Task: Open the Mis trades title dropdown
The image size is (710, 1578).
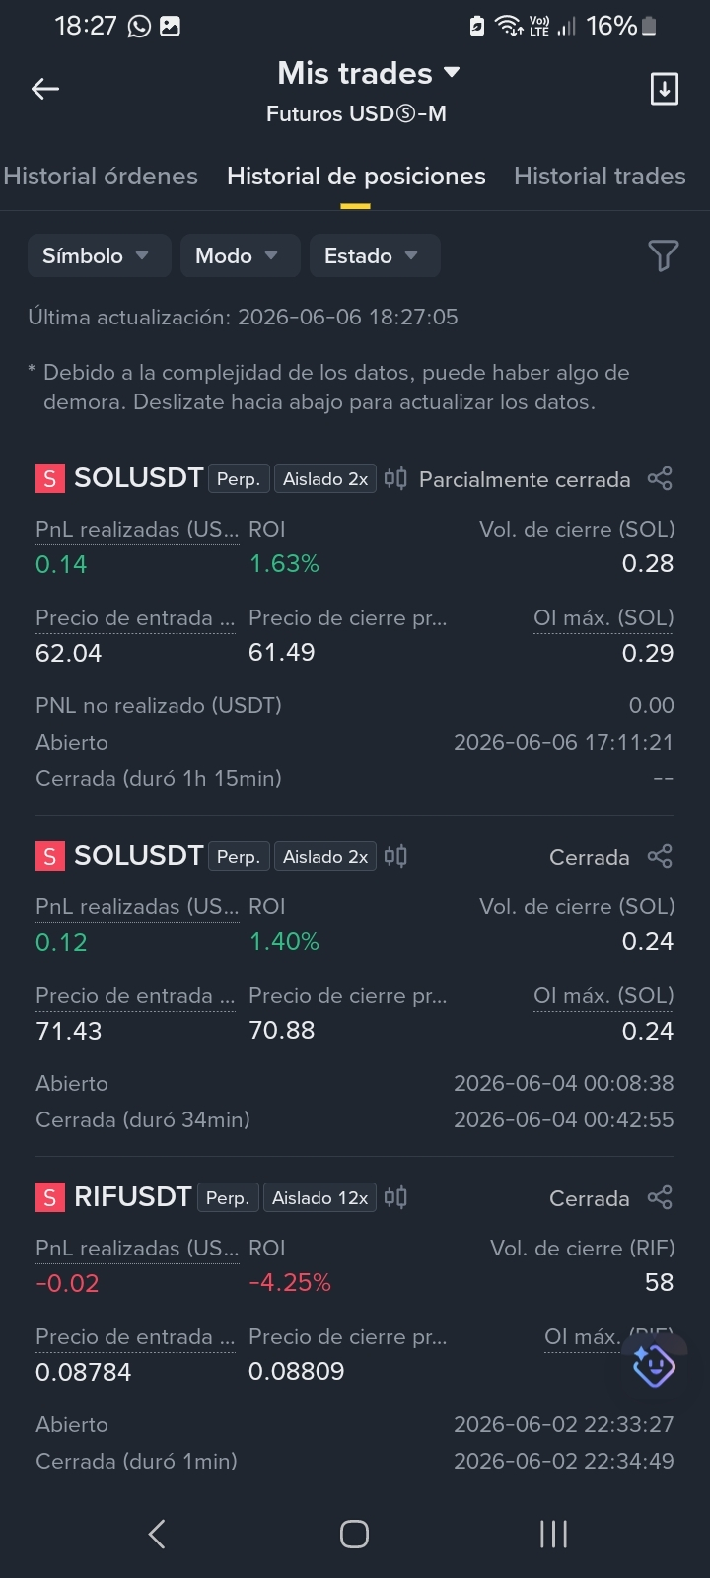Action: coord(369,73)
